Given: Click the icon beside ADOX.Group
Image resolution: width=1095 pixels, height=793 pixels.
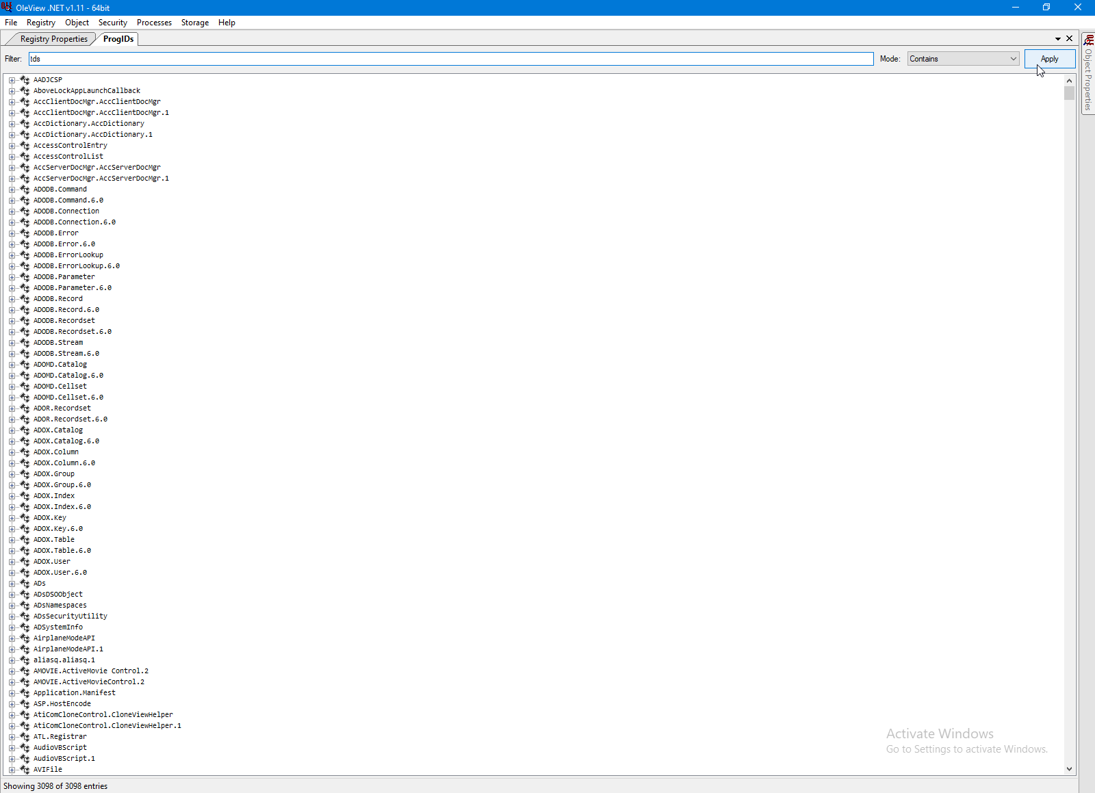Looking at the screenshot, I should (25, 474).
